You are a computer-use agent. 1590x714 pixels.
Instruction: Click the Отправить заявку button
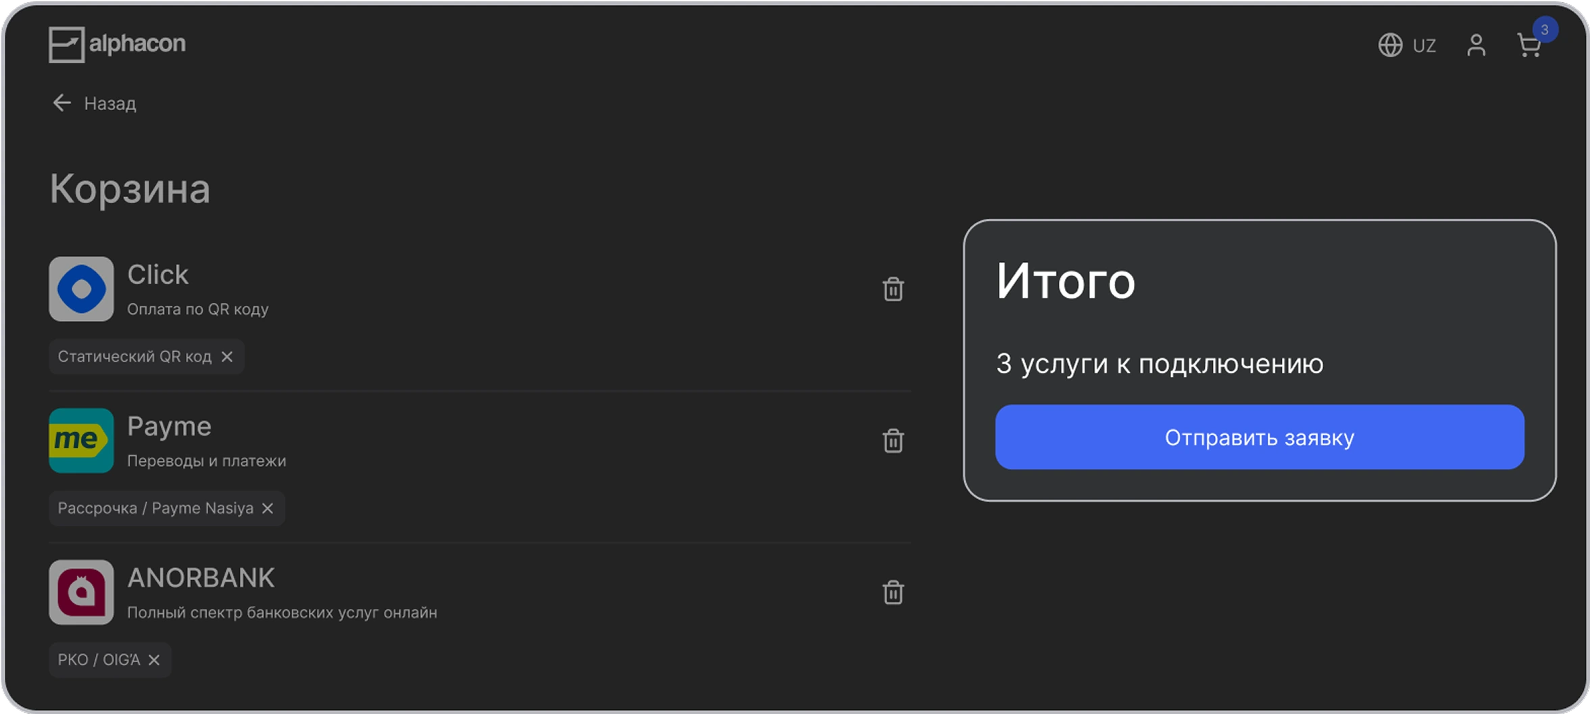coord(1260,437)
